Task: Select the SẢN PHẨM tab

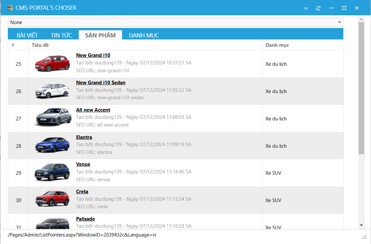Action: (x=100, y=35)
